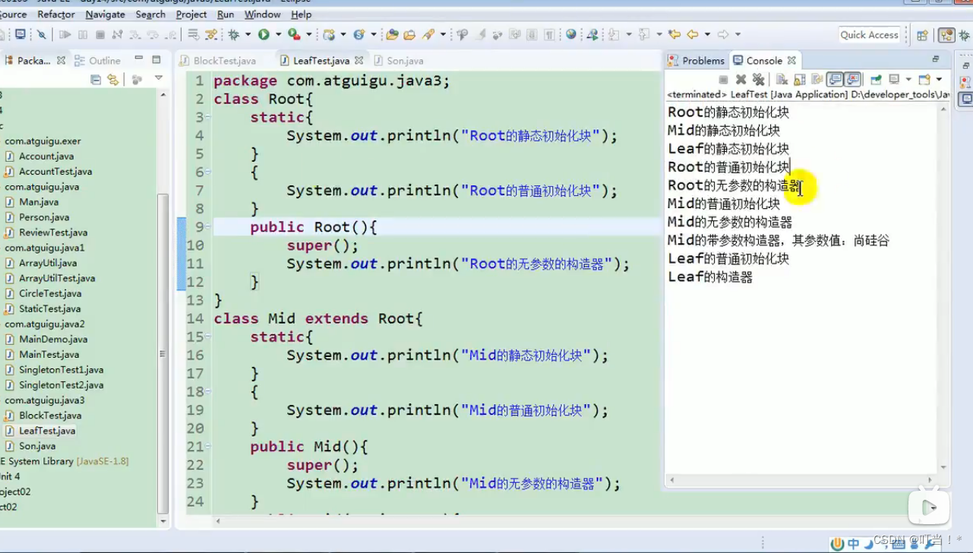Open the Refactor menu
Image resolution: width=973 pixels, height=553 pixels.
click(56, 14)
